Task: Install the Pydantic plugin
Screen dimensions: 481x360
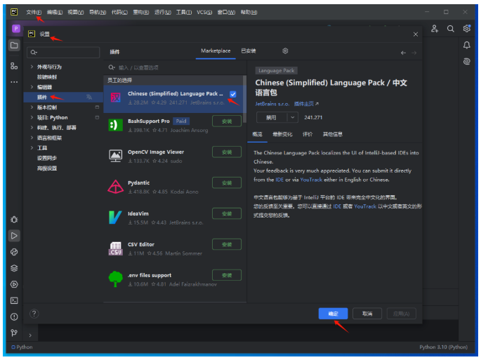Action: [x=227, y=182]
